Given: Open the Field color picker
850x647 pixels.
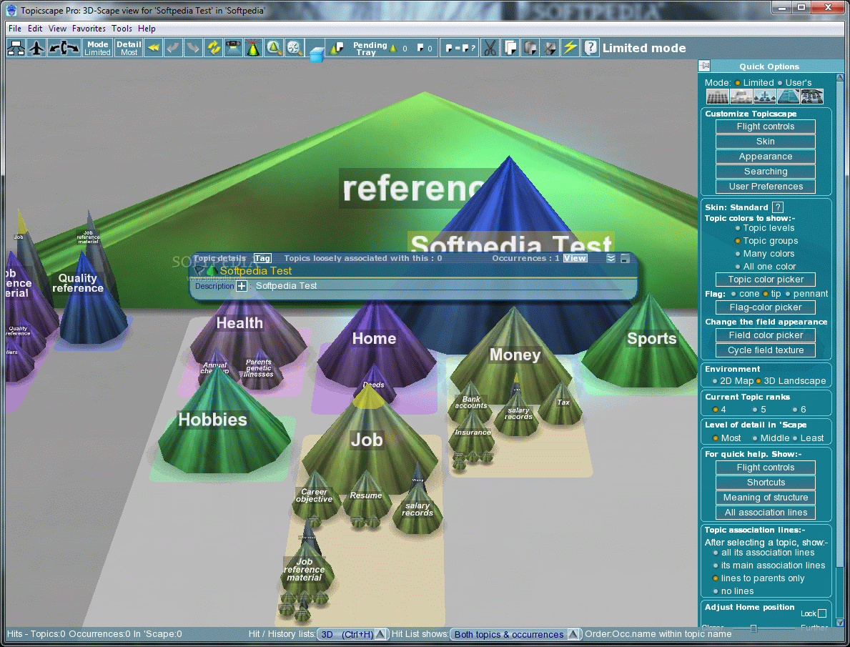Looking at the screenshot, I should (x=766, y=335).
